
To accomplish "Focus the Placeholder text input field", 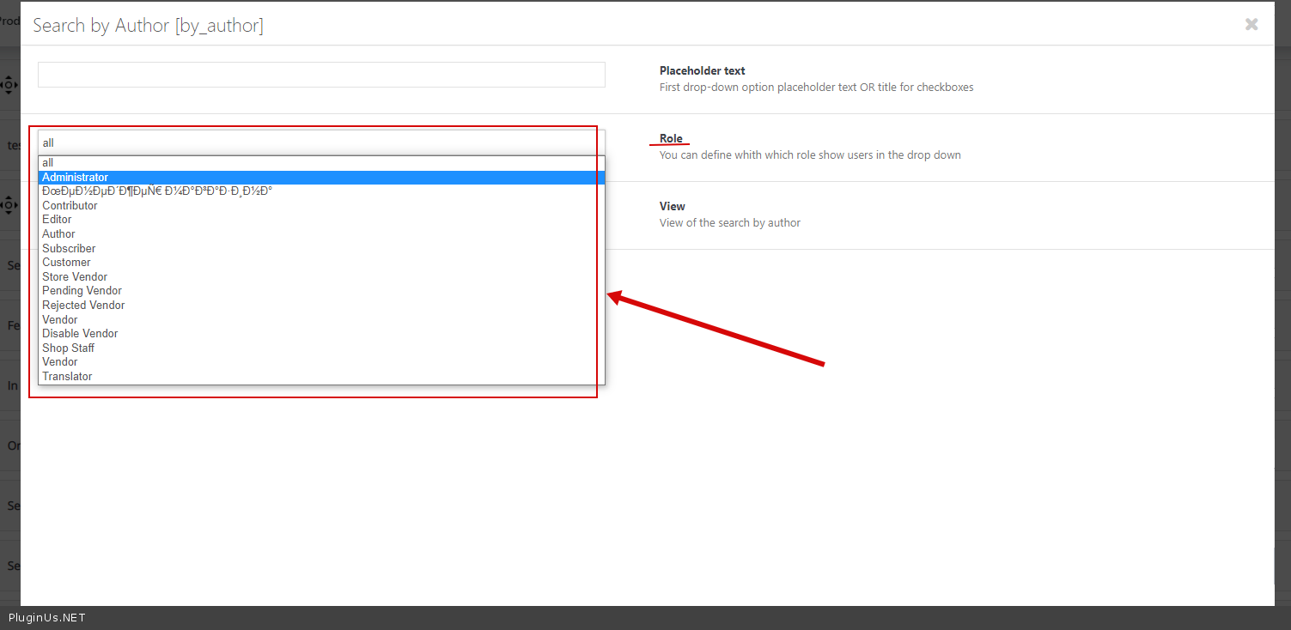I will pos(321,75).
